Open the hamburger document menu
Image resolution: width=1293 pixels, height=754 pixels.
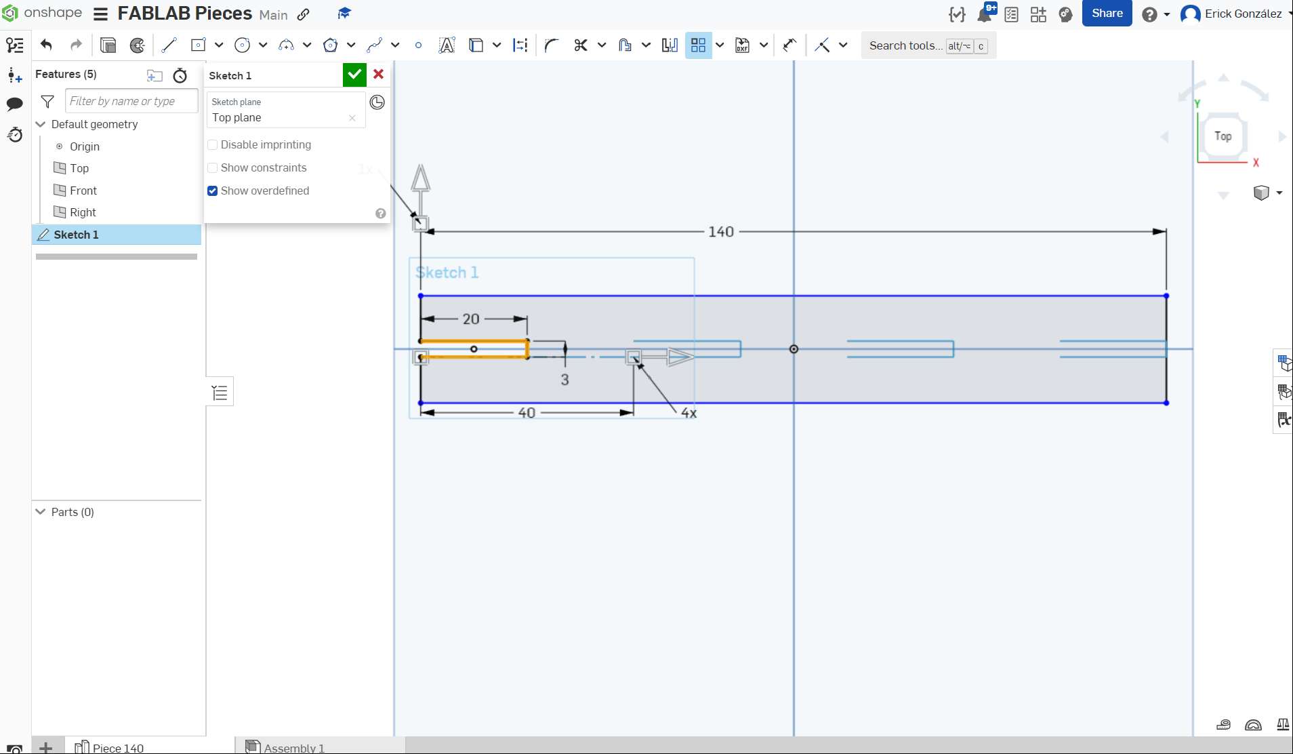click(x=100, y=14)
